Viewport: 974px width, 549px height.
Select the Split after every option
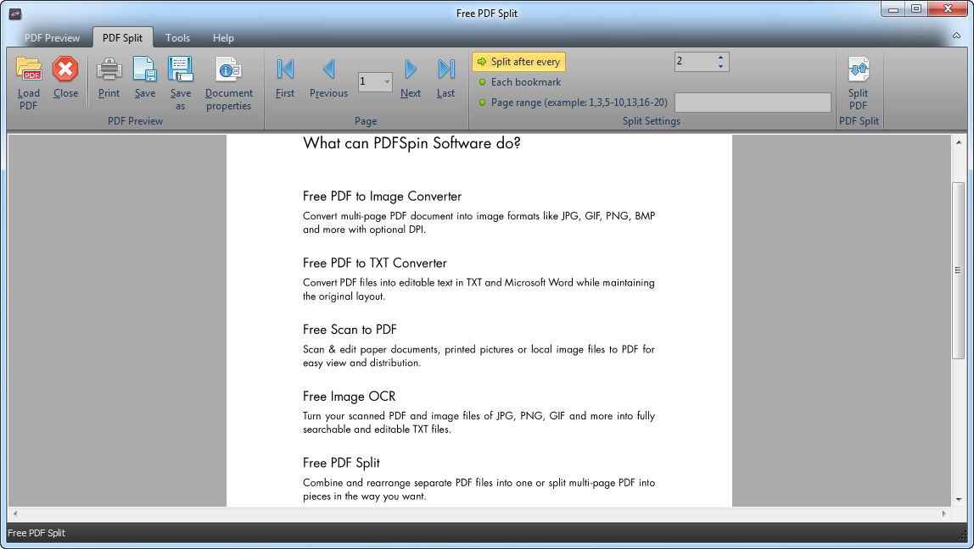coord(518,62)
